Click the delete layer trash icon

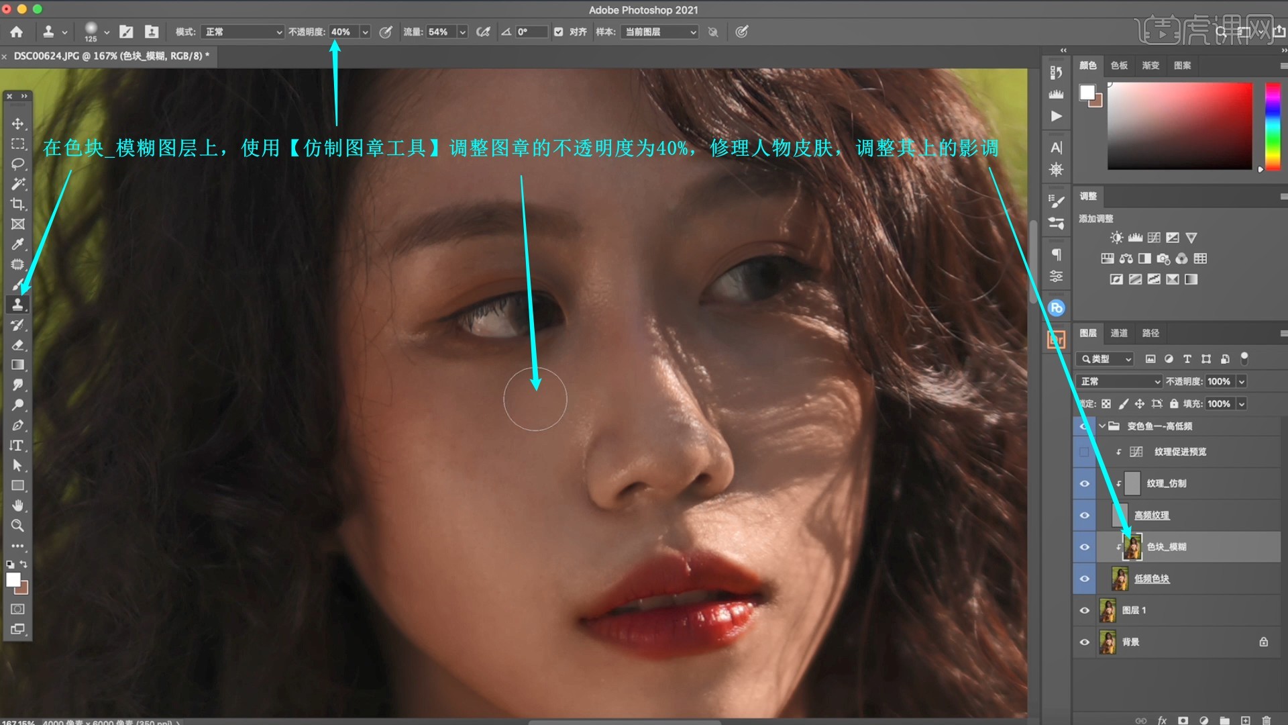[1266, 720]
